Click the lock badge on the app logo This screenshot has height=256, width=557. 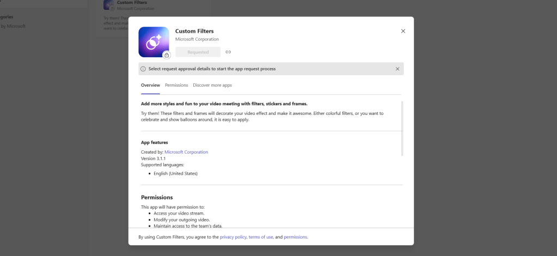click(167, 55)
